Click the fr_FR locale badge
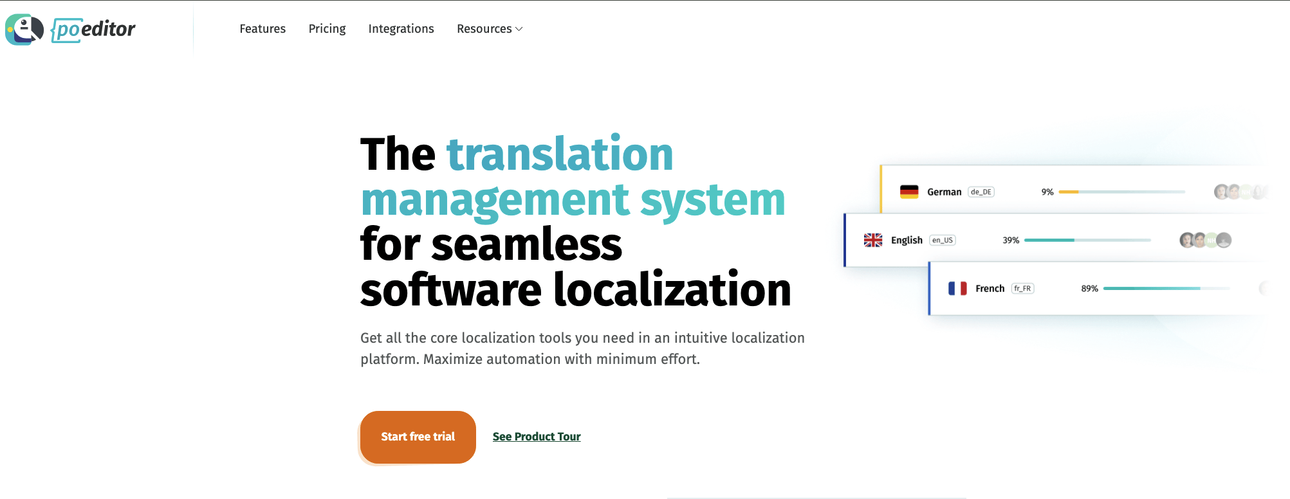The image size is (1290, 499). pyautogui.click(x=1022, y=288)
